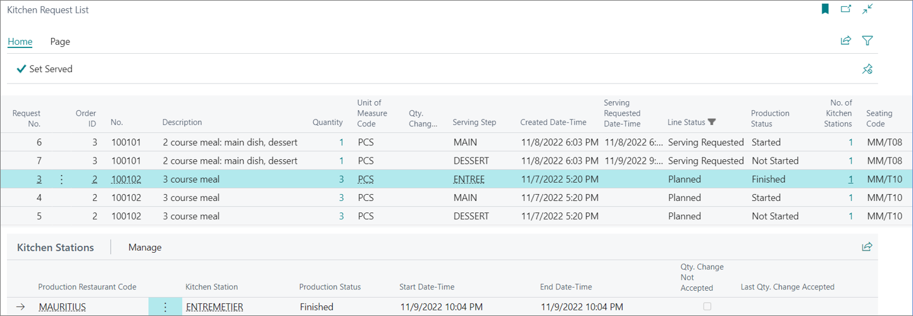Click the Kitchen Stations section heading
This screenshot has height=316, width=913.
coord(56,247)
